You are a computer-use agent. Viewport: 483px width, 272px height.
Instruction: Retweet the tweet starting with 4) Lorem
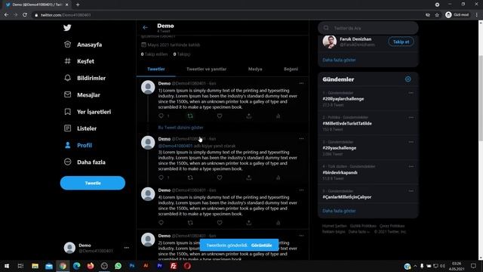point(190,223)
